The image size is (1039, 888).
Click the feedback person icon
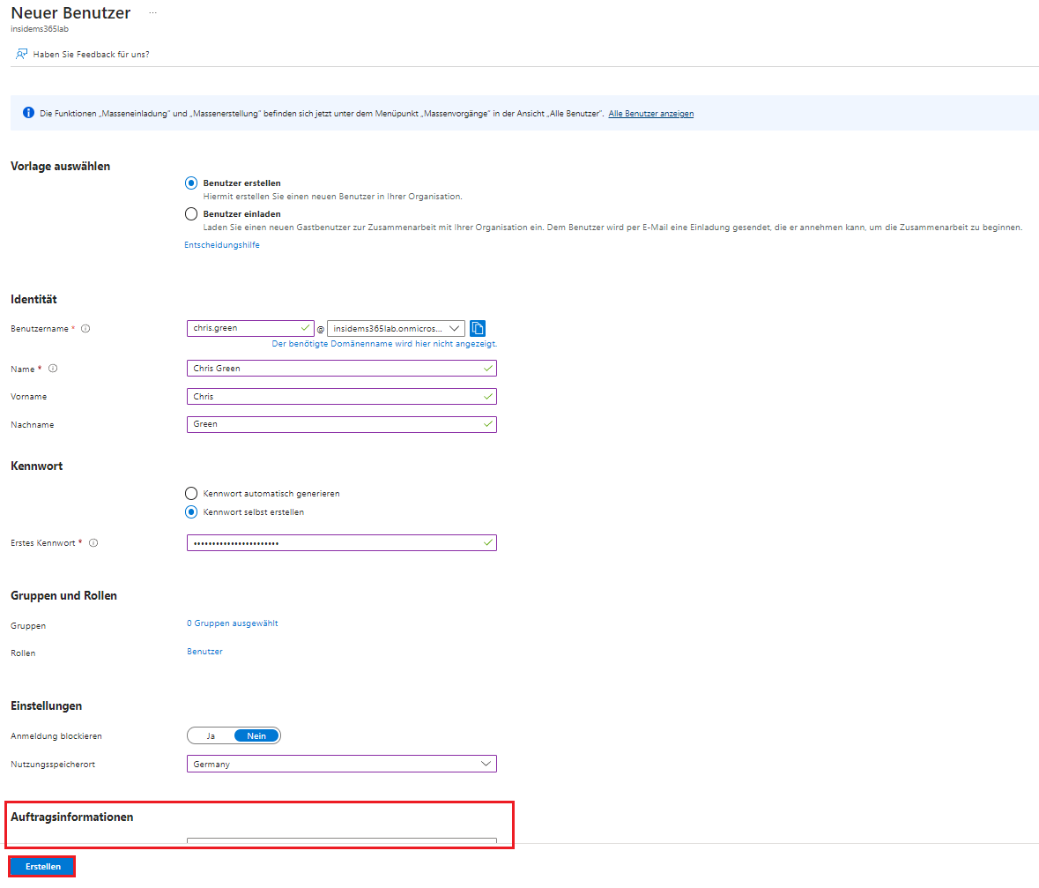pos(21,54)
